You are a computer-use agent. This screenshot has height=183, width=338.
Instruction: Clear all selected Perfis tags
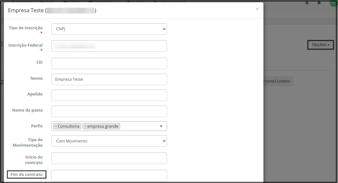(161, 126)
